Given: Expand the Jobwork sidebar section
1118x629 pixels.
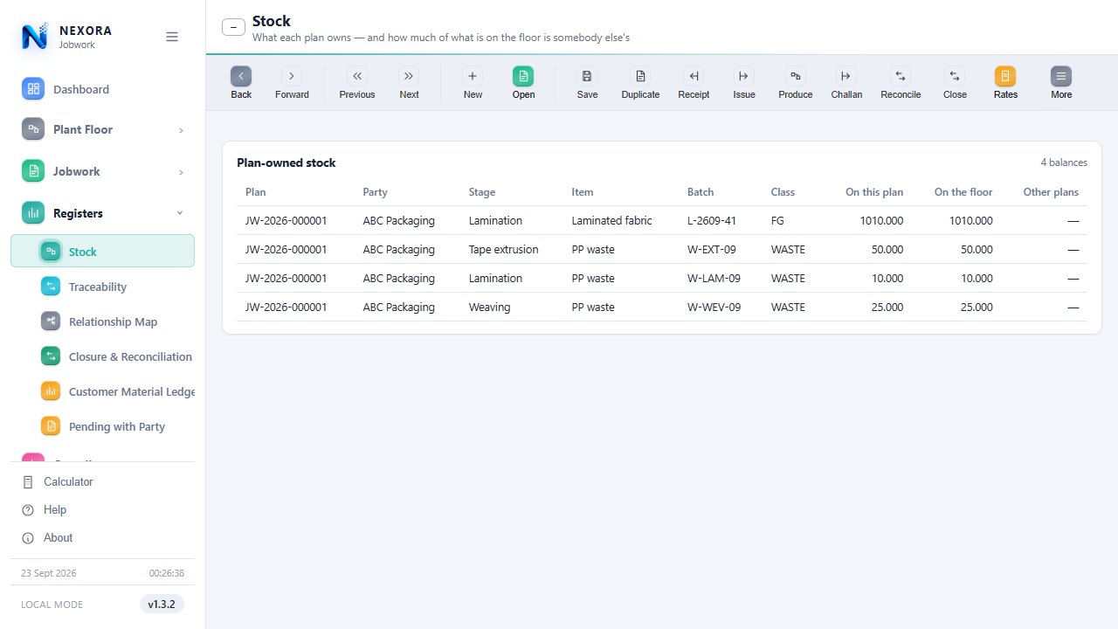Looking at the screenshot, I should click(x=103, y=171).
